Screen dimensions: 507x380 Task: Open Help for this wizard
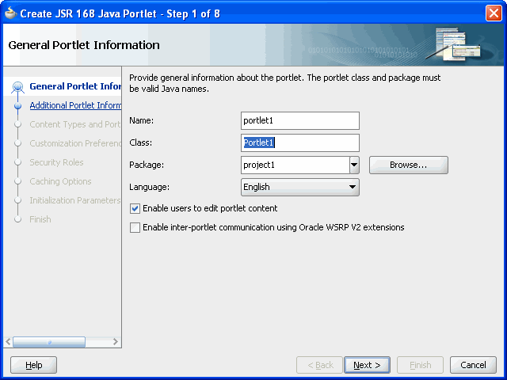[33, 365]
